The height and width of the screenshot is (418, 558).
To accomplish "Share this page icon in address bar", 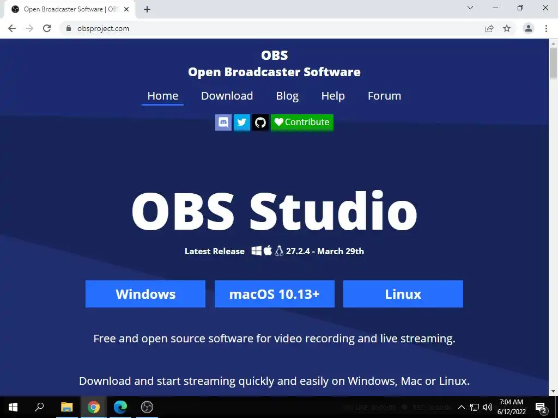I will 489,28.
